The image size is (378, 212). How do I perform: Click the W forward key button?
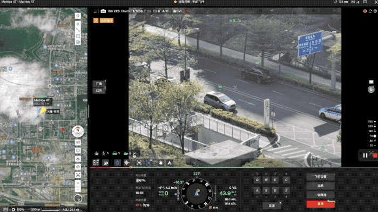point(266,180)
